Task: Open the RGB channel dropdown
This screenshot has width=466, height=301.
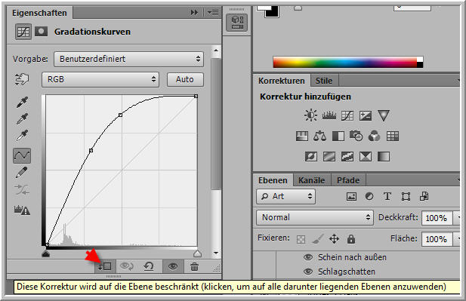Action: click(x=100, y=79)
